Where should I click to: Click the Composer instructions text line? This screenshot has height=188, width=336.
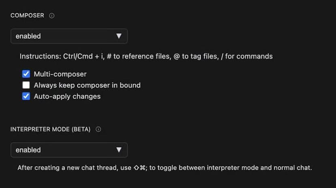click(146, 56)
